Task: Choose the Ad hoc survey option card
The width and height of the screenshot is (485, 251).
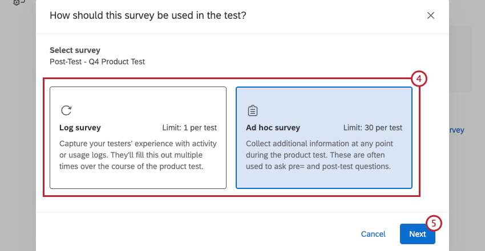Action: [x=324, y=137]
